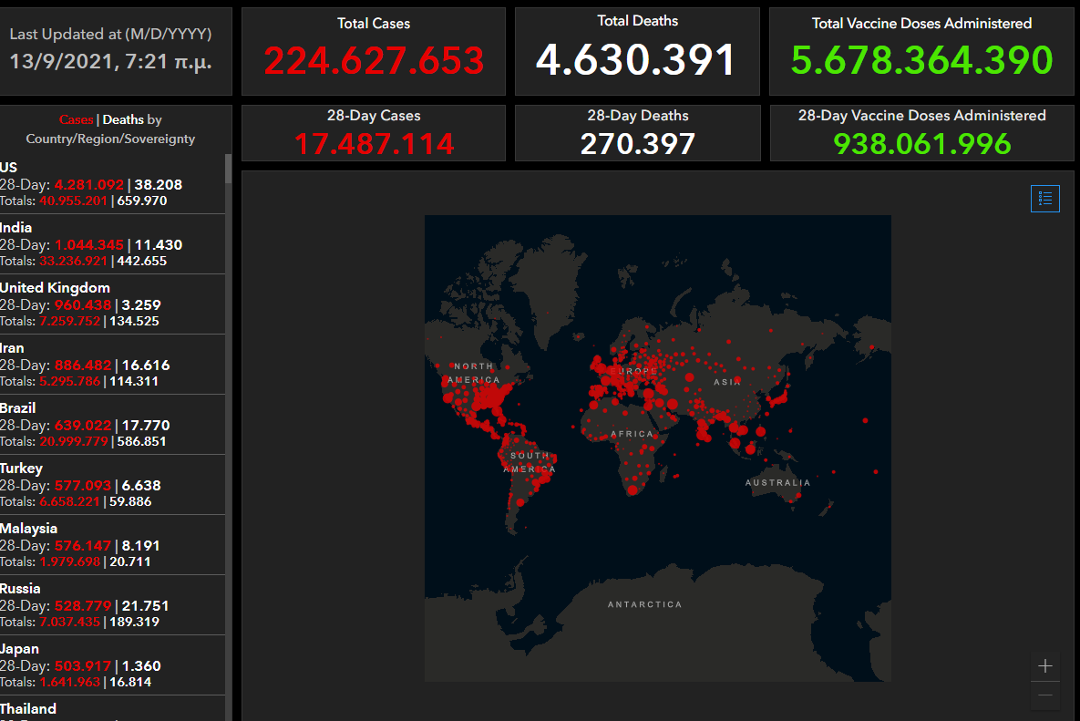Viewport: 1080px width, 721px height.
Task: Select Malaysia from the country list
Action: (x=109, y=545)
